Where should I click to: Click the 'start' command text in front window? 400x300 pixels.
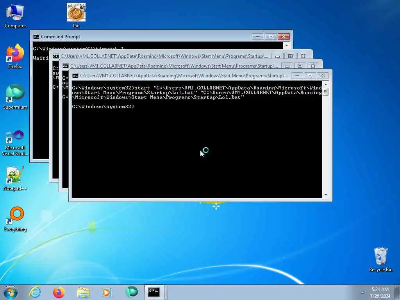(142, 88)
